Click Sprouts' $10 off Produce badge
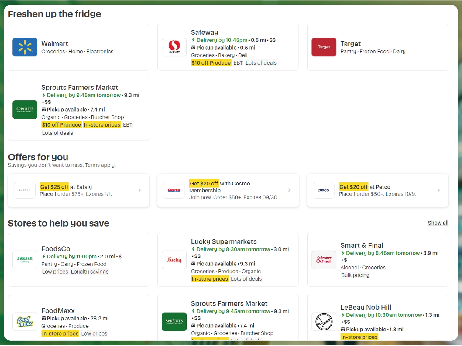This screenshot has width=462, height=346. pyautogui.click(x=61, y=125)
